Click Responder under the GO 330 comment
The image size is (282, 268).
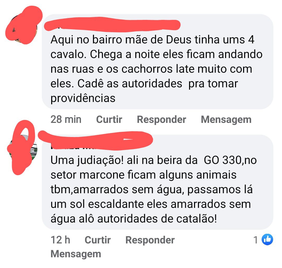tap(150, 240)
